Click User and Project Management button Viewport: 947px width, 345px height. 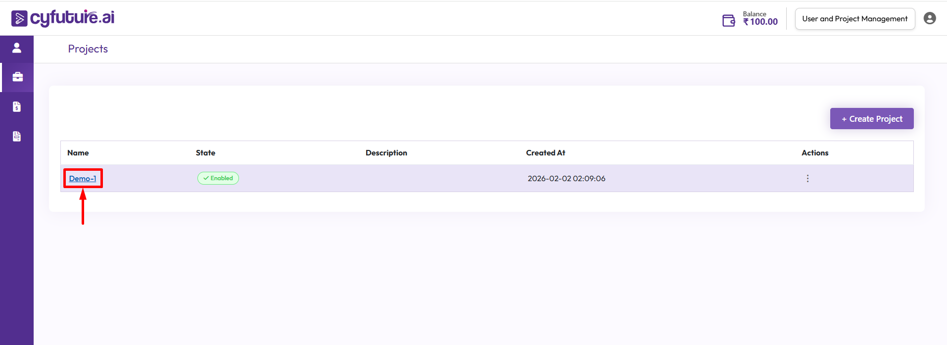[x=854, y=19]
